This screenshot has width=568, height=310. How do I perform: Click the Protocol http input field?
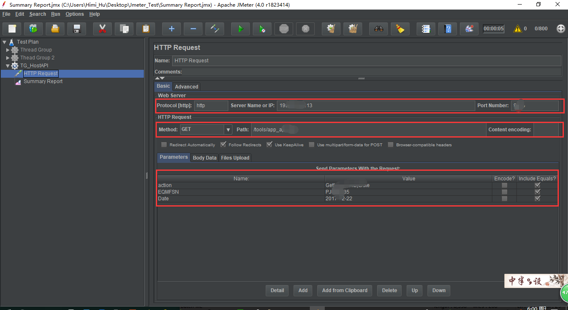[x=211, y=106]
